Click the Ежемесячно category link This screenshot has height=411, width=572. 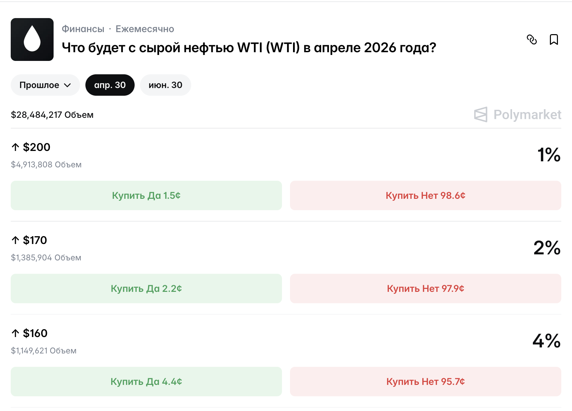pos(145,29)
